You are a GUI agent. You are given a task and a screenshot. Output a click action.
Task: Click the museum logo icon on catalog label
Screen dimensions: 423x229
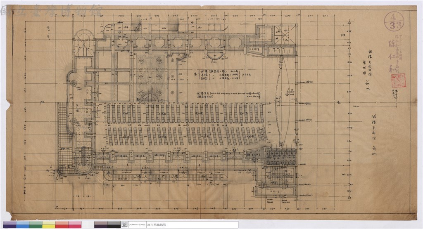[x=124, y=224]
